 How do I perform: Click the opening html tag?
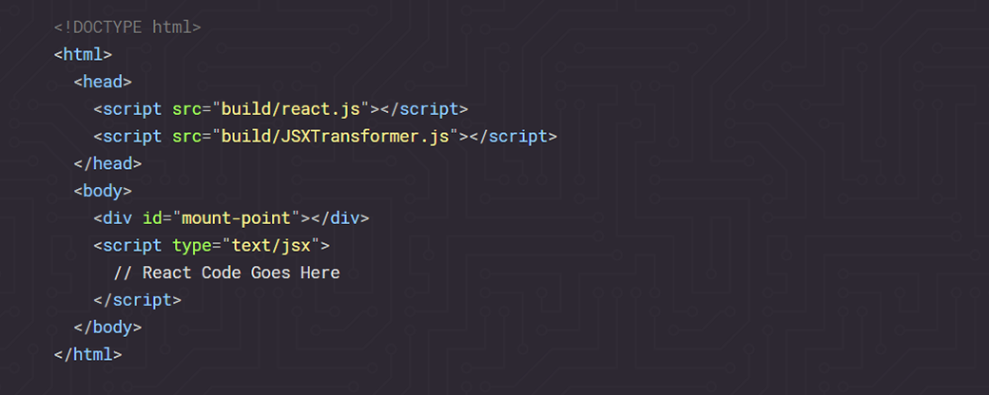(84, 54)
